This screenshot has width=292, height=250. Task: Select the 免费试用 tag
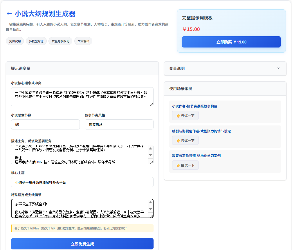pos(15,41)
